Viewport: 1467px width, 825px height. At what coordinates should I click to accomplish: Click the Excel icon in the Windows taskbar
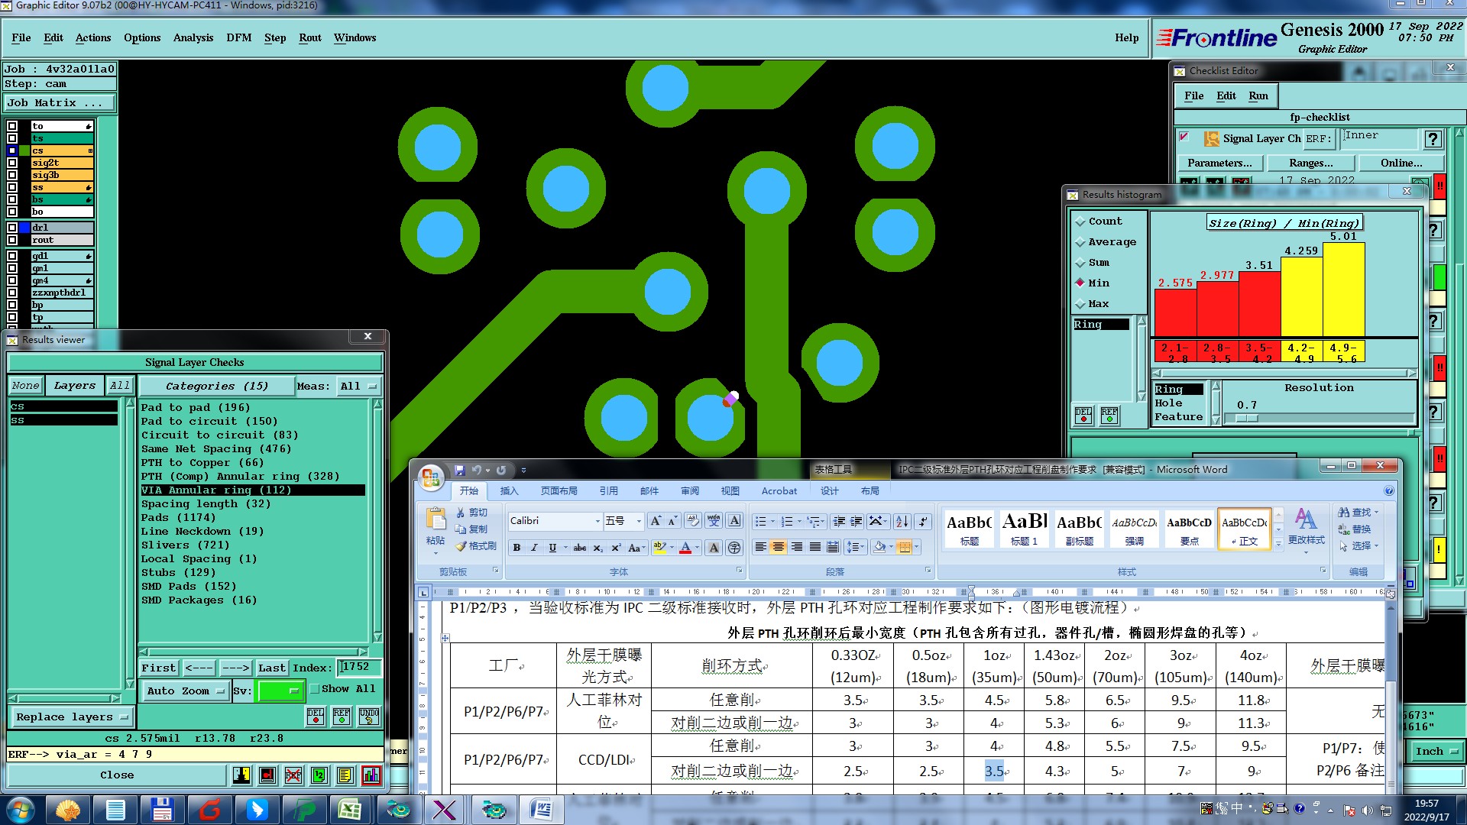(x=350, y=809)
